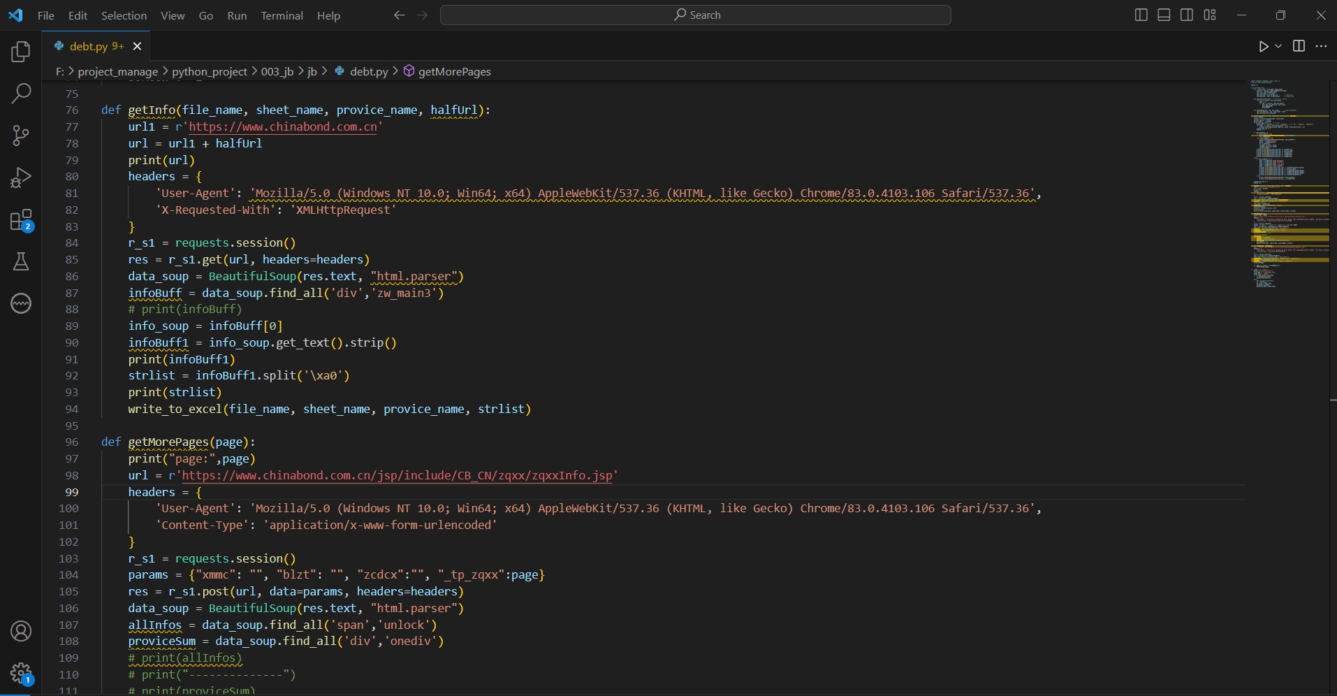Click python_project in the breadcrumb
Image resolution: width=1337 pixels, height=696 pixels.
[210, 71]
